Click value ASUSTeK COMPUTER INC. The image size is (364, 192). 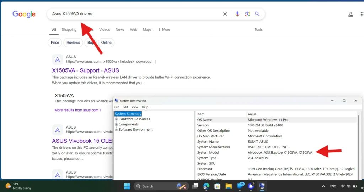(268, 147)
